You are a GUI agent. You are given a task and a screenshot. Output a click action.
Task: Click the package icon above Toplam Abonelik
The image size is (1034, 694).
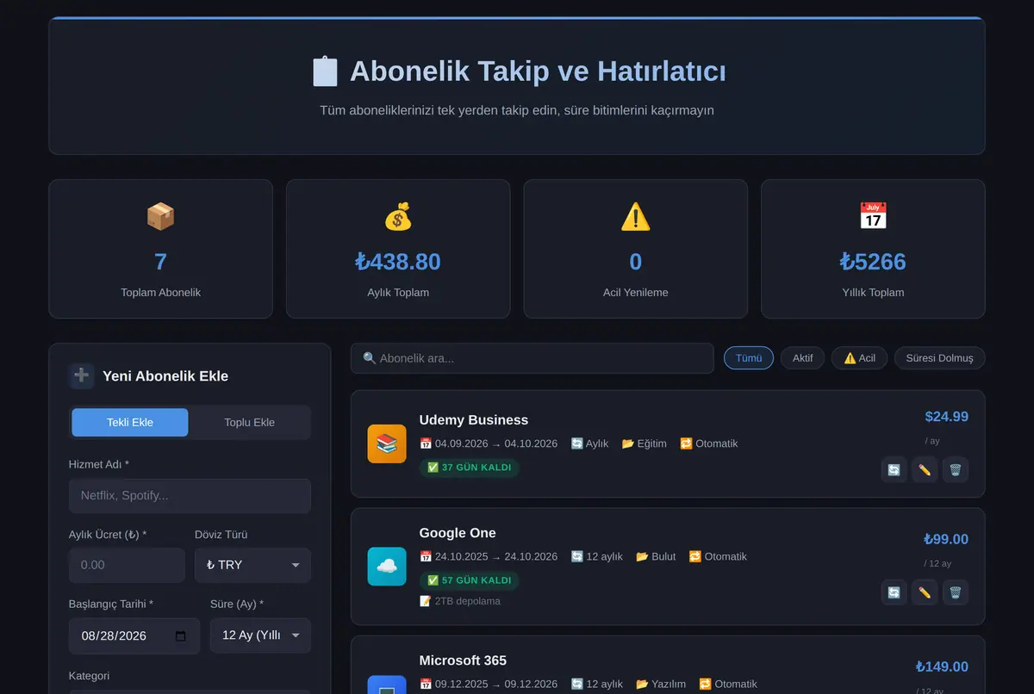tap(160, 216)
